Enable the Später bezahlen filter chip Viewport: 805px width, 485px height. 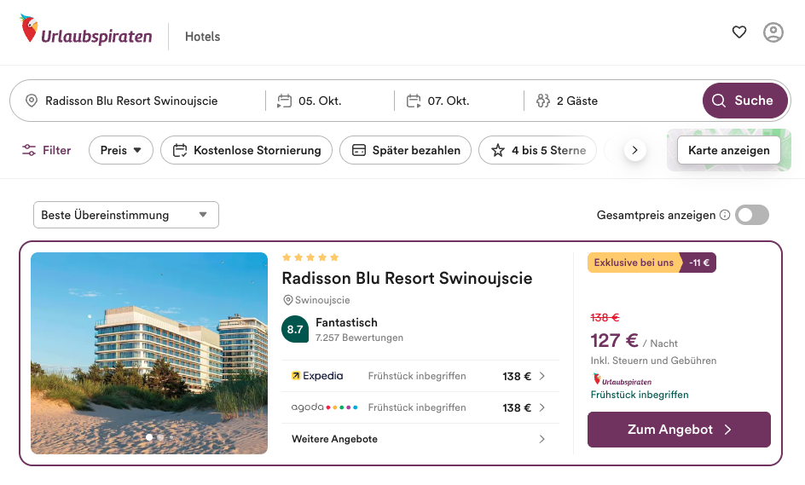coord(406,150)
